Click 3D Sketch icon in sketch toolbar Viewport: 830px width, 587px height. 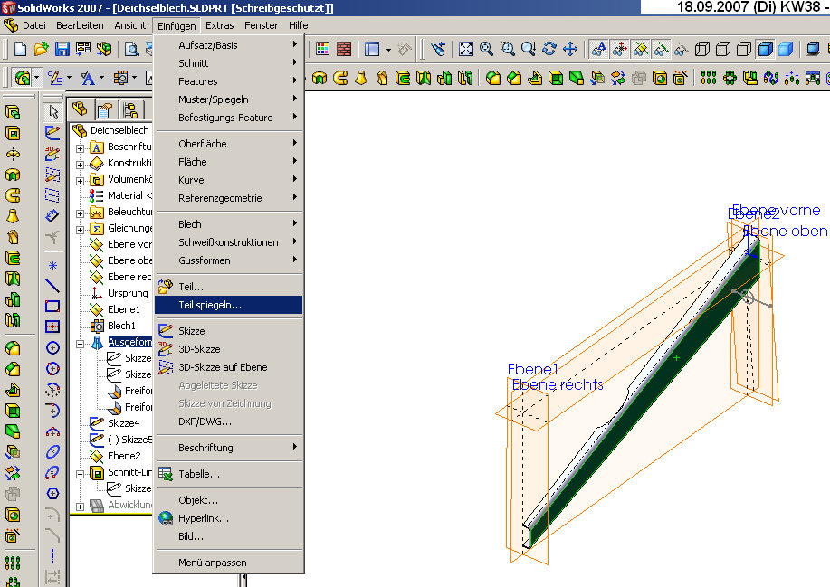52,154
